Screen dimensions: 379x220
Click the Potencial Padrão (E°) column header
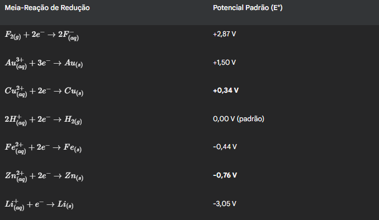click(248, 8)
